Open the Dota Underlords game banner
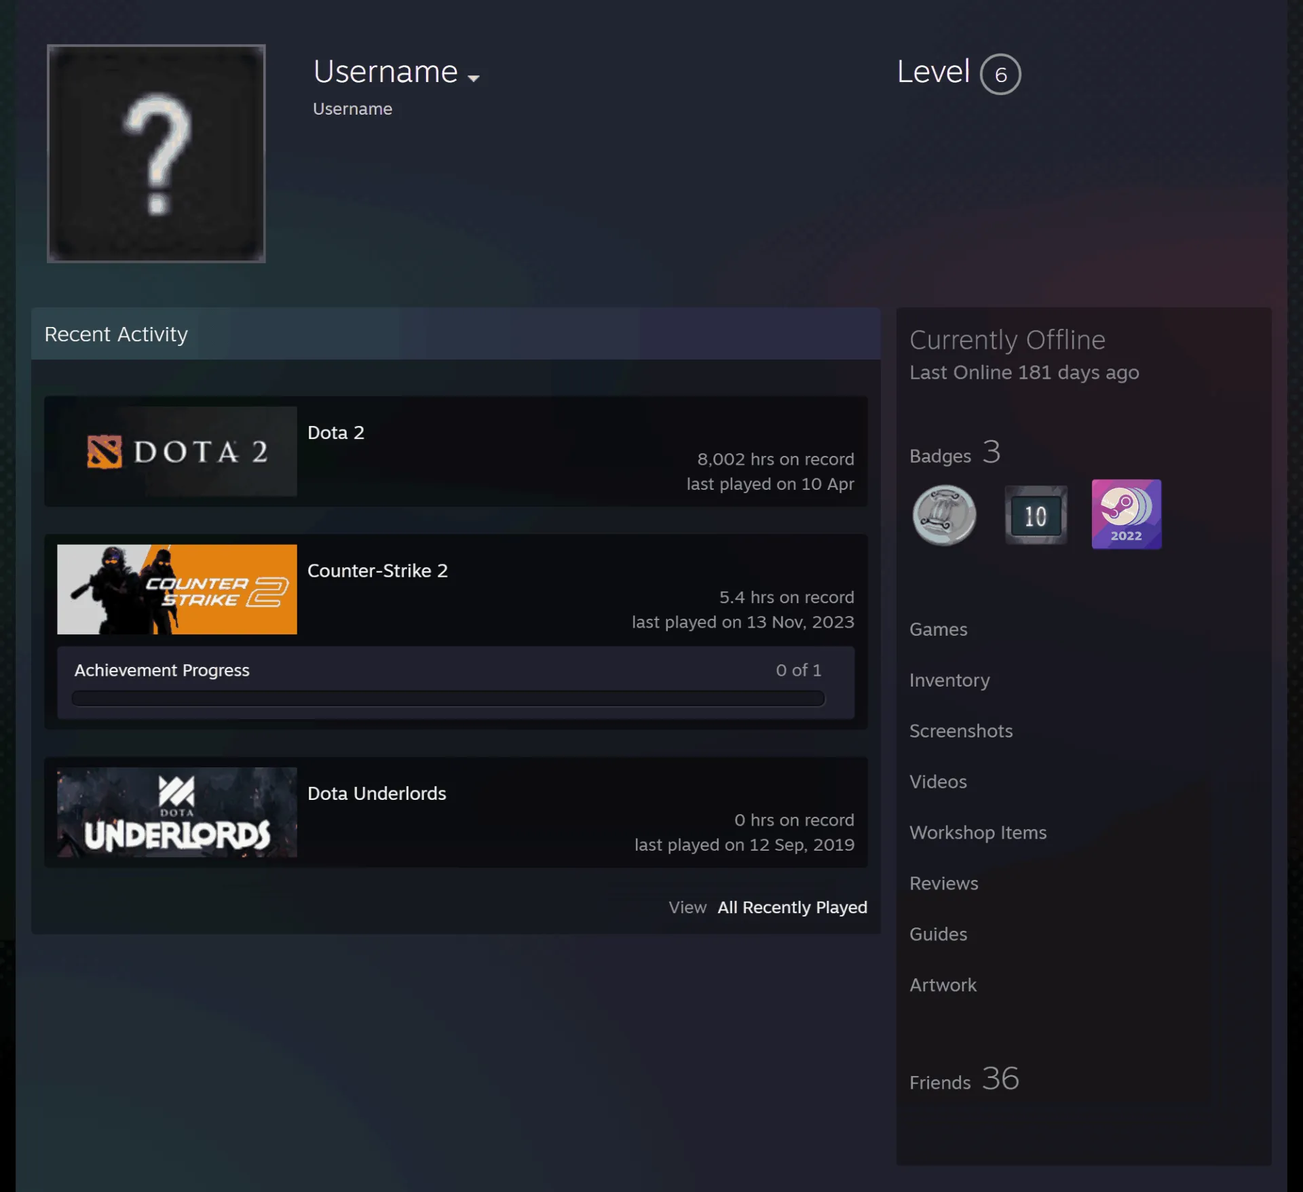Image resolution: width=1303 pixels, height=1192 pixels. tap(177, 812)
